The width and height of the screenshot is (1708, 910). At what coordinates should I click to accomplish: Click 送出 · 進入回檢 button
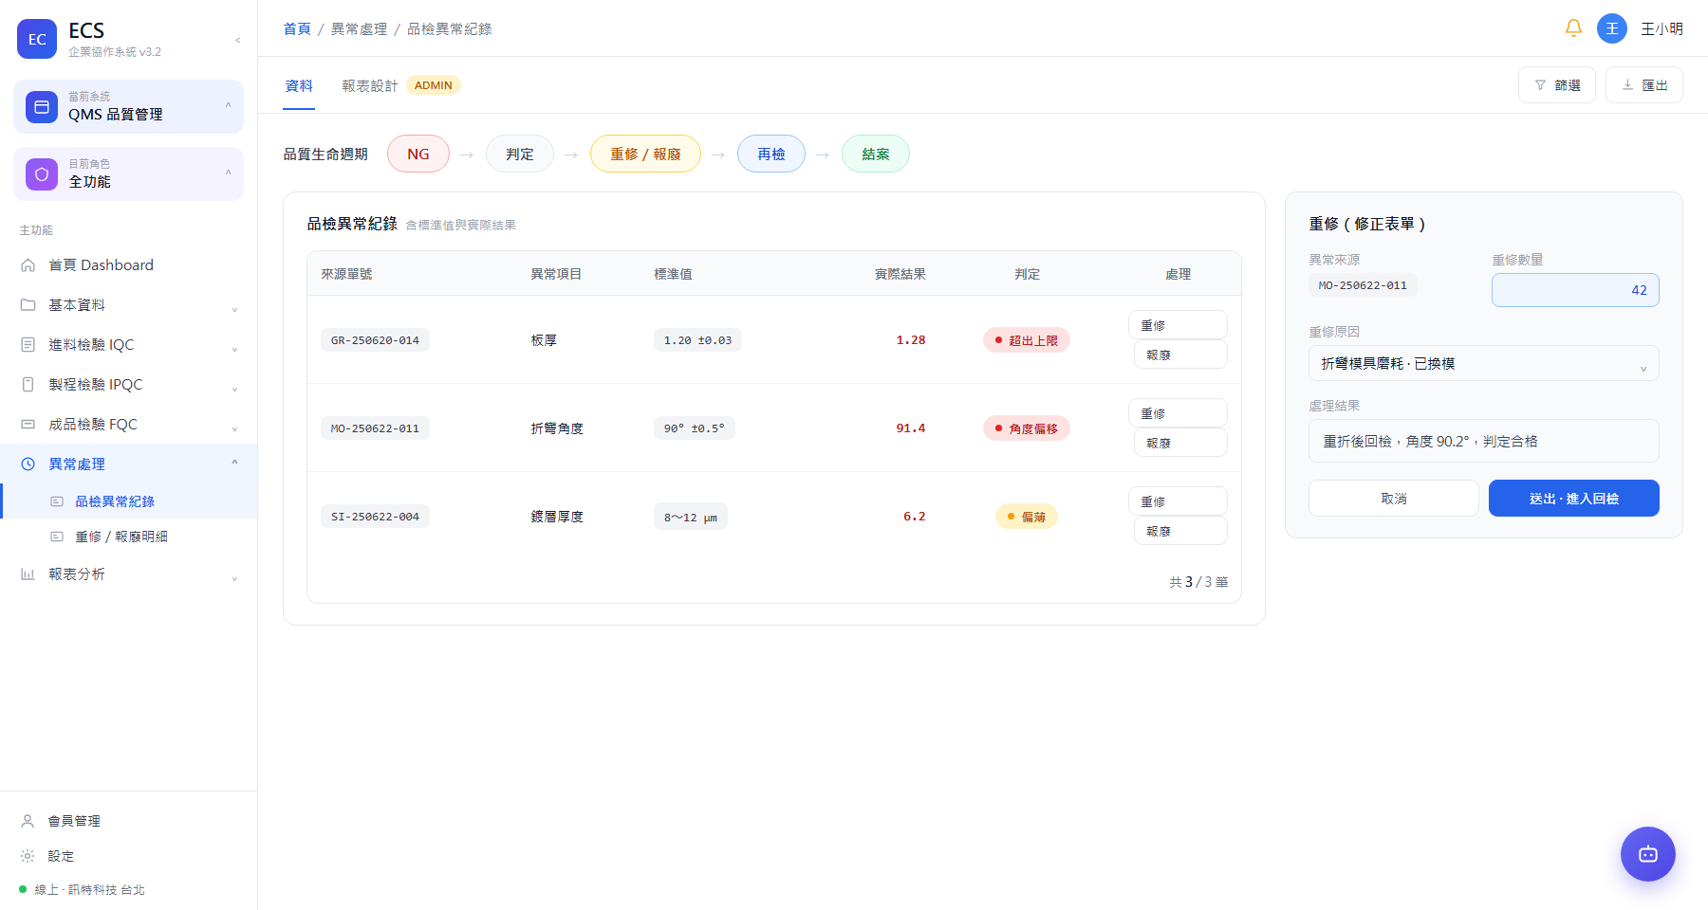coord(1574,499)
